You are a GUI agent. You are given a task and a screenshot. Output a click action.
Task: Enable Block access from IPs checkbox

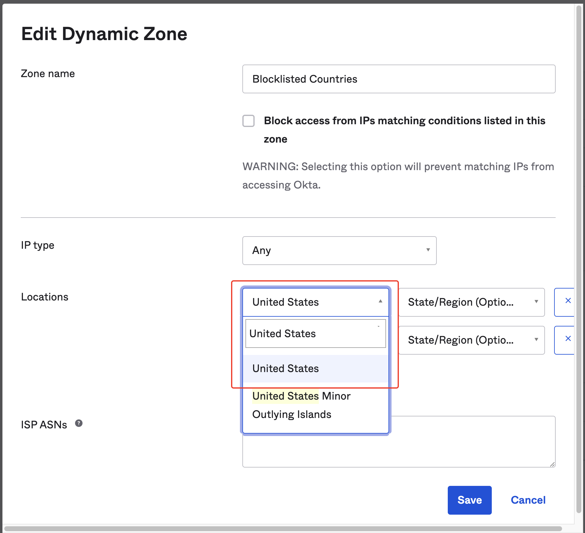tap(248, 121)
